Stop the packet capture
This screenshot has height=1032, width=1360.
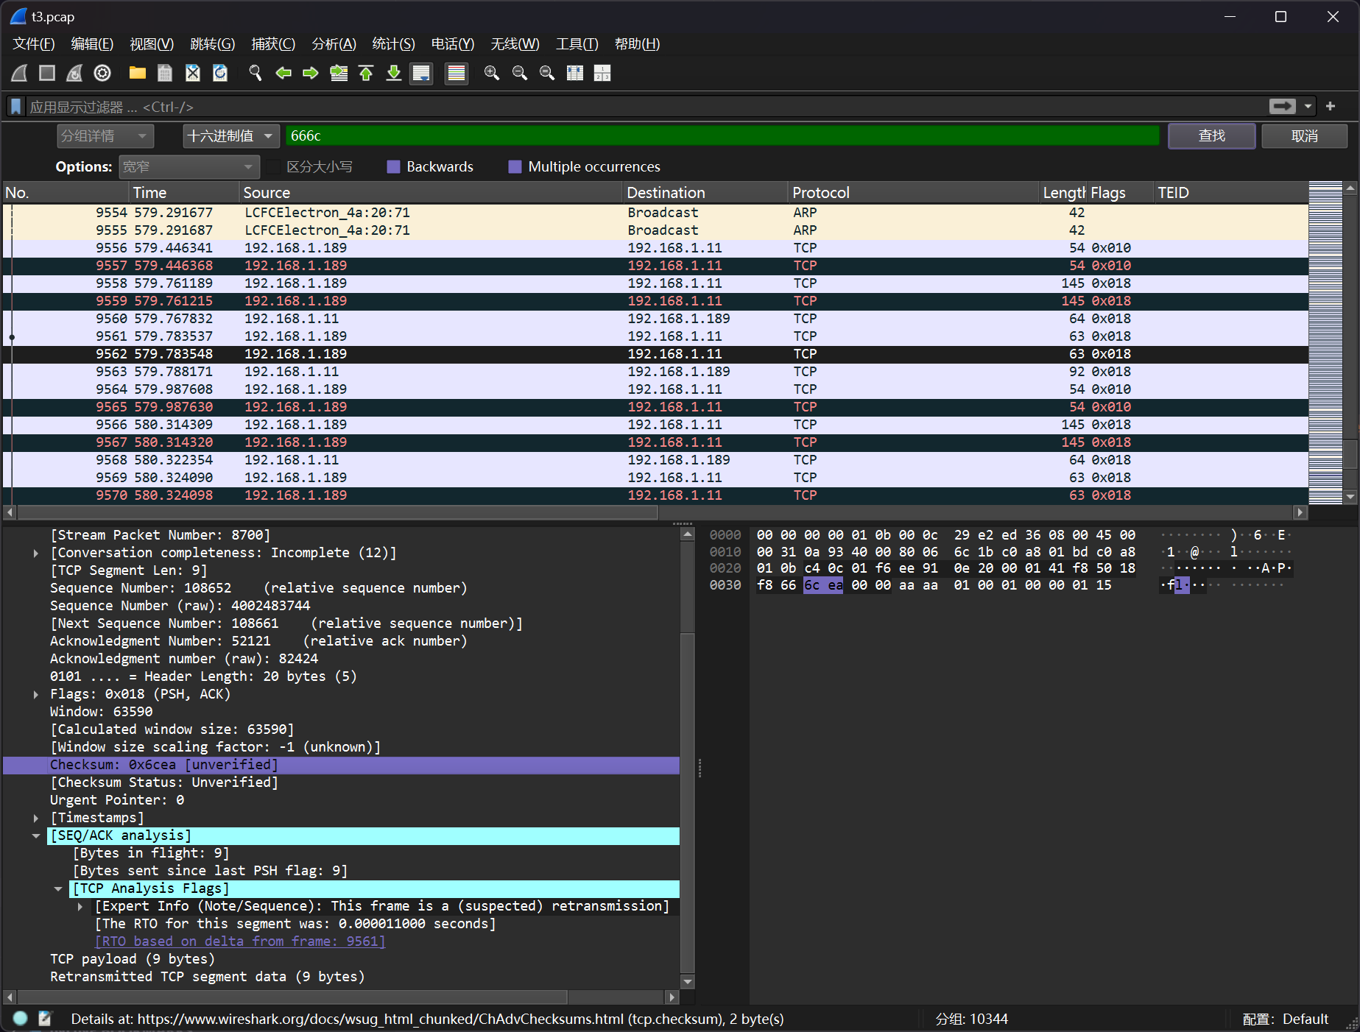click(x=47, y=73)
